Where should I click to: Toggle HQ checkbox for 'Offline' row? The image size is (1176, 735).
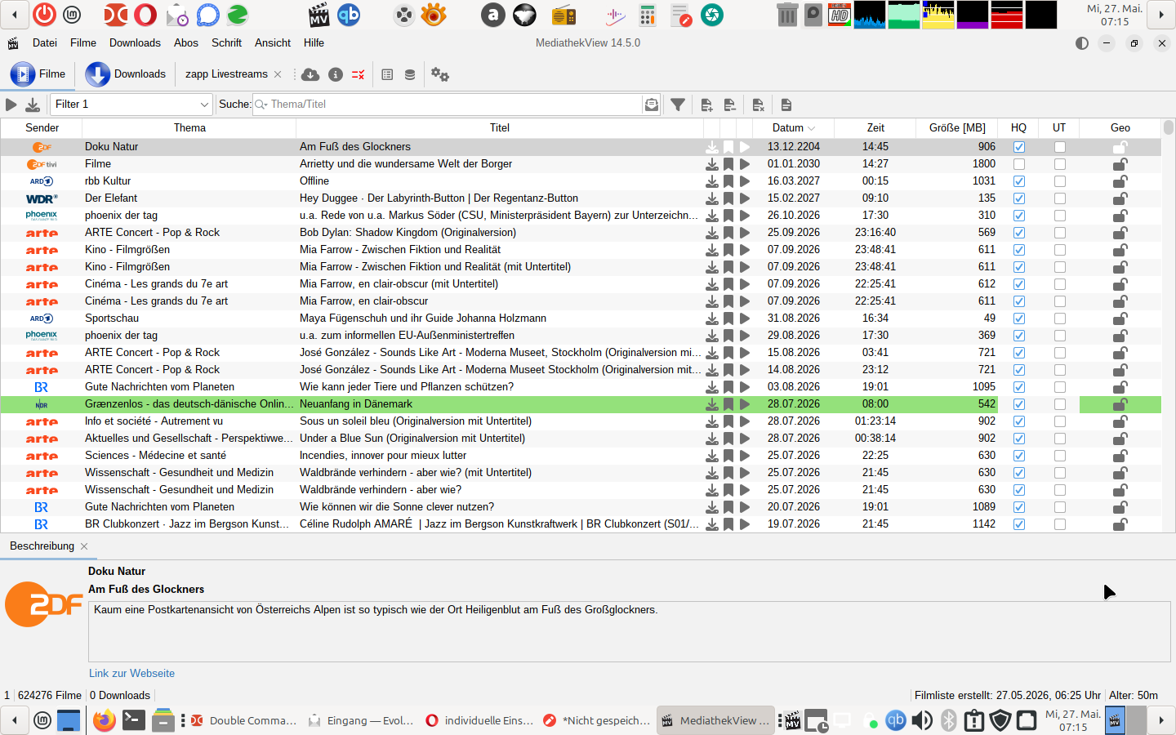[1019, 181]
